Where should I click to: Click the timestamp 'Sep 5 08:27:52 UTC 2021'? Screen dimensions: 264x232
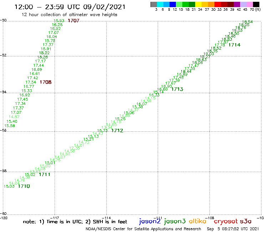(233, 229)
